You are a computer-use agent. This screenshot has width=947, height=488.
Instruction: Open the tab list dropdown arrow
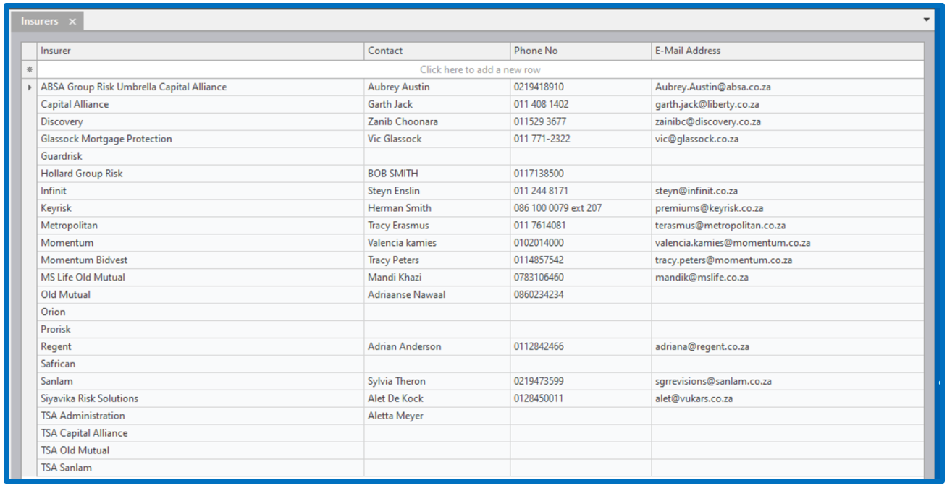point(926,20)
